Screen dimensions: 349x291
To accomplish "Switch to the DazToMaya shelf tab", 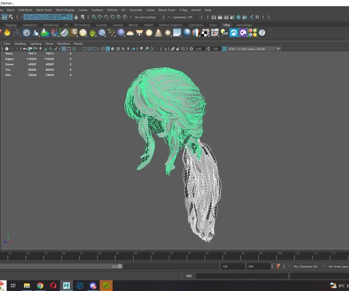I will coord(244,25).
